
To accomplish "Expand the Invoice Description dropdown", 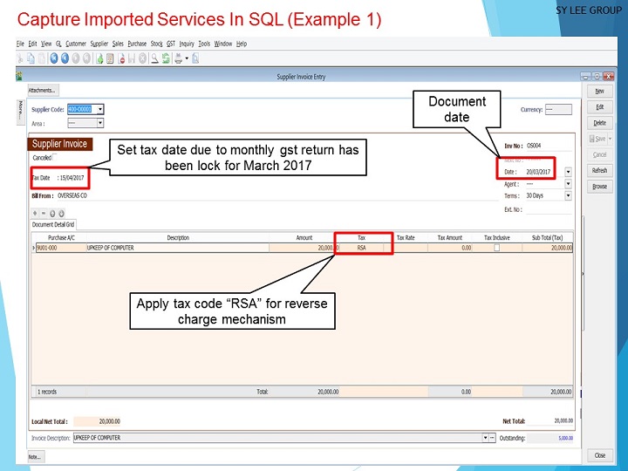I will (484, 438).
